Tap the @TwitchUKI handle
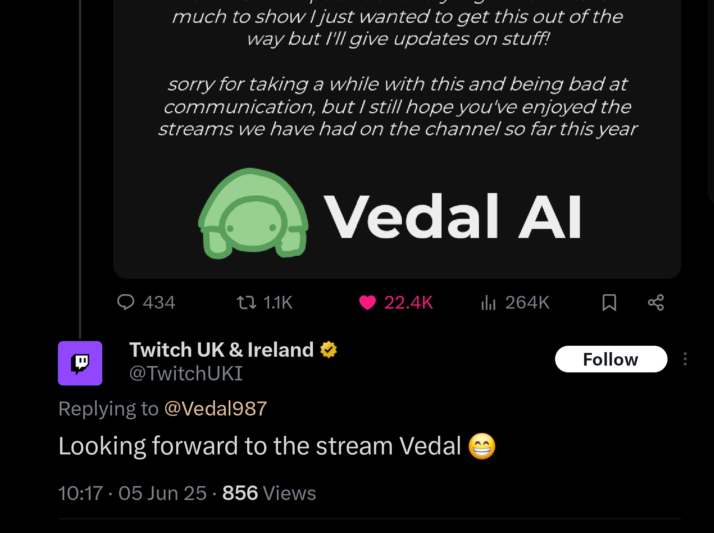 (186, 374)
